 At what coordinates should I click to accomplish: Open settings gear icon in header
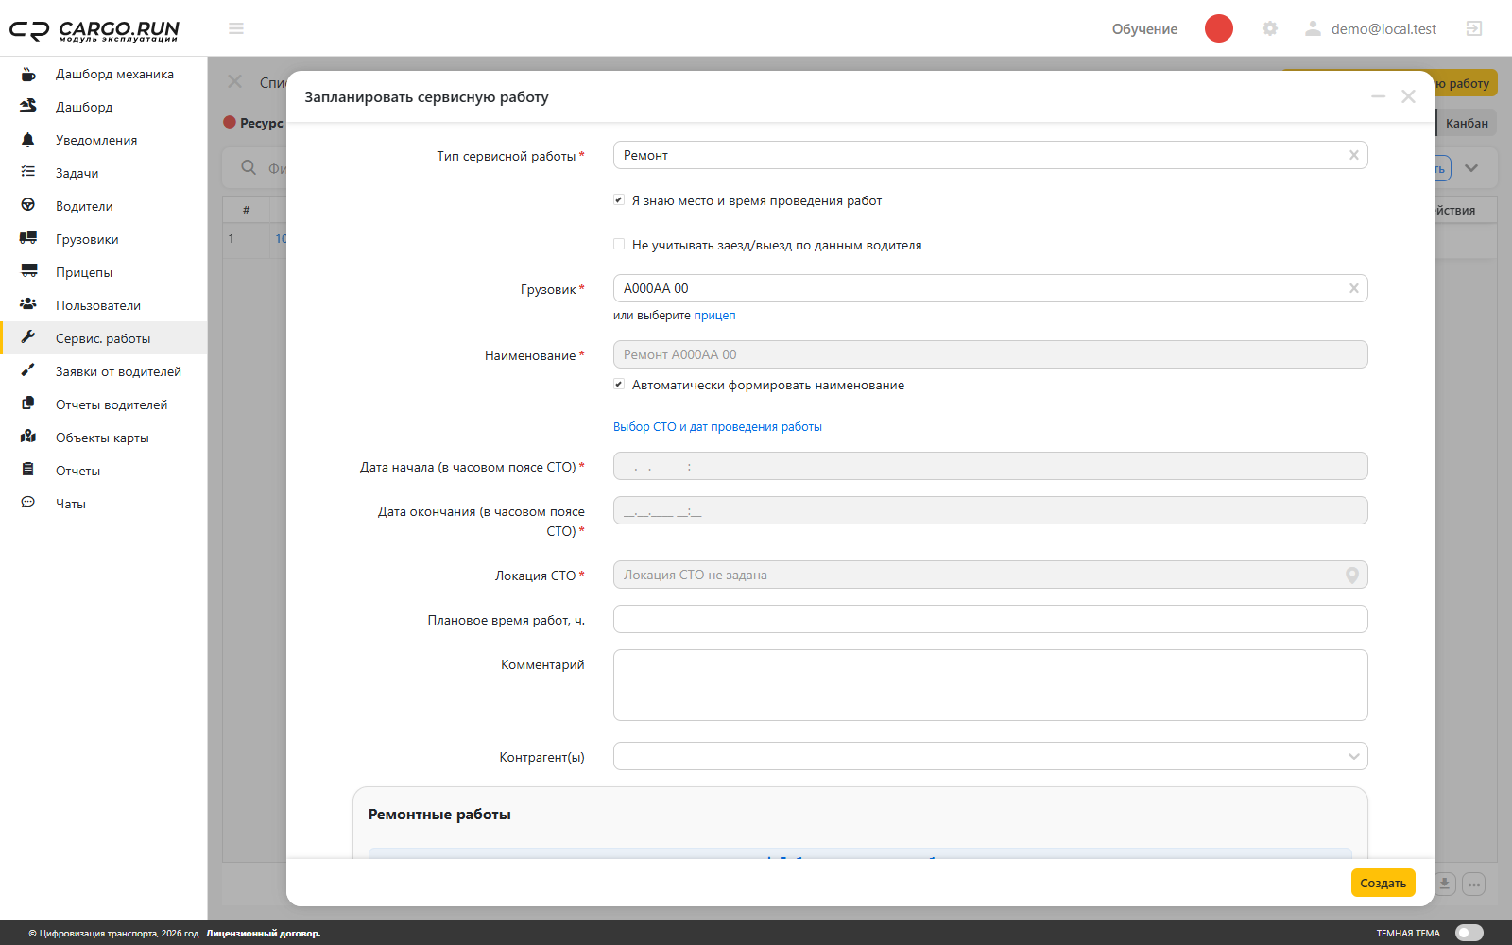pos(1270,28)
